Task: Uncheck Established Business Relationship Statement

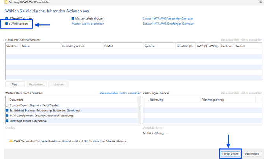Action: [7, 110]
